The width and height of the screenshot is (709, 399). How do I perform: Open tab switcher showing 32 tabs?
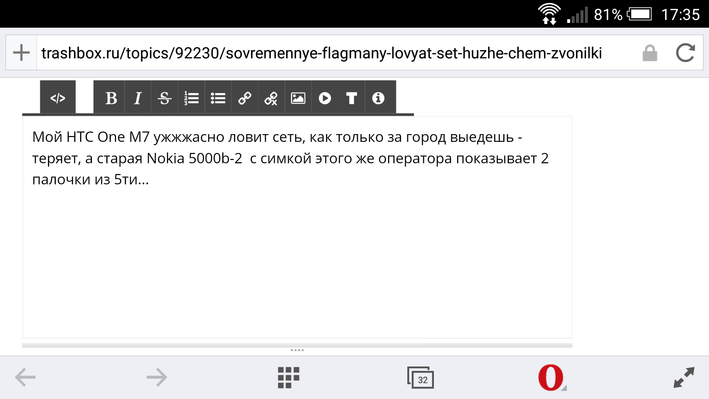[x=420, y=378]
